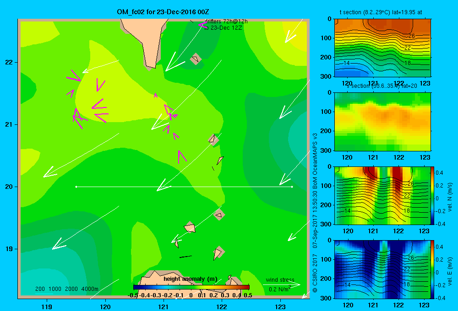The image size is (458, 311).
Task: Click the 't section (8.2..29°C)' title
Action: (x=381, y=12)
